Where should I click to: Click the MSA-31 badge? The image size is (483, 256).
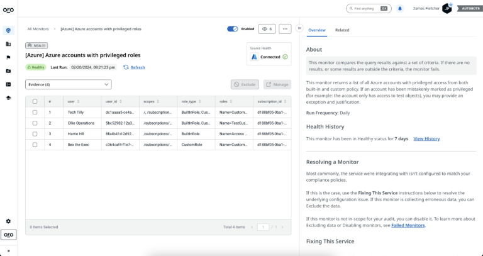click(36, 45)
